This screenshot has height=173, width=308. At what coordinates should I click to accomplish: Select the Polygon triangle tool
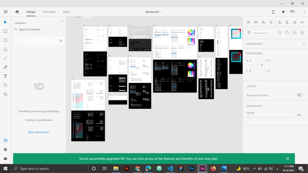[x=6, y=49]
